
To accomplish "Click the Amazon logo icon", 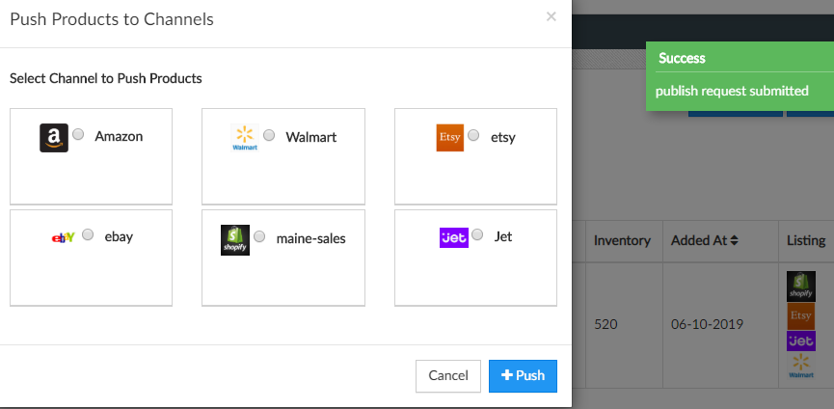I will coord(54,138).
